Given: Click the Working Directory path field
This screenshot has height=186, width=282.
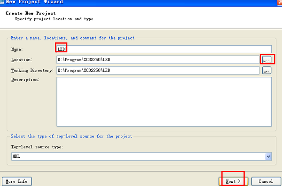Looking at the screenshot, I should [158, 70].
